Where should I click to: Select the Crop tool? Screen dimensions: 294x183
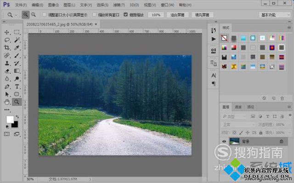pos(7,48)
